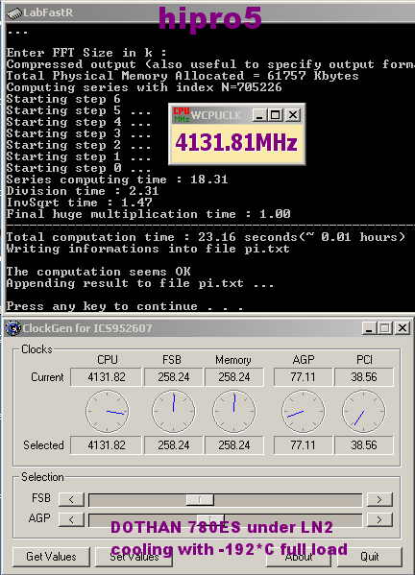Click the Selected FSB value 258.24
This screenshot has height=575, width=415.
click(x=174, y=445)
